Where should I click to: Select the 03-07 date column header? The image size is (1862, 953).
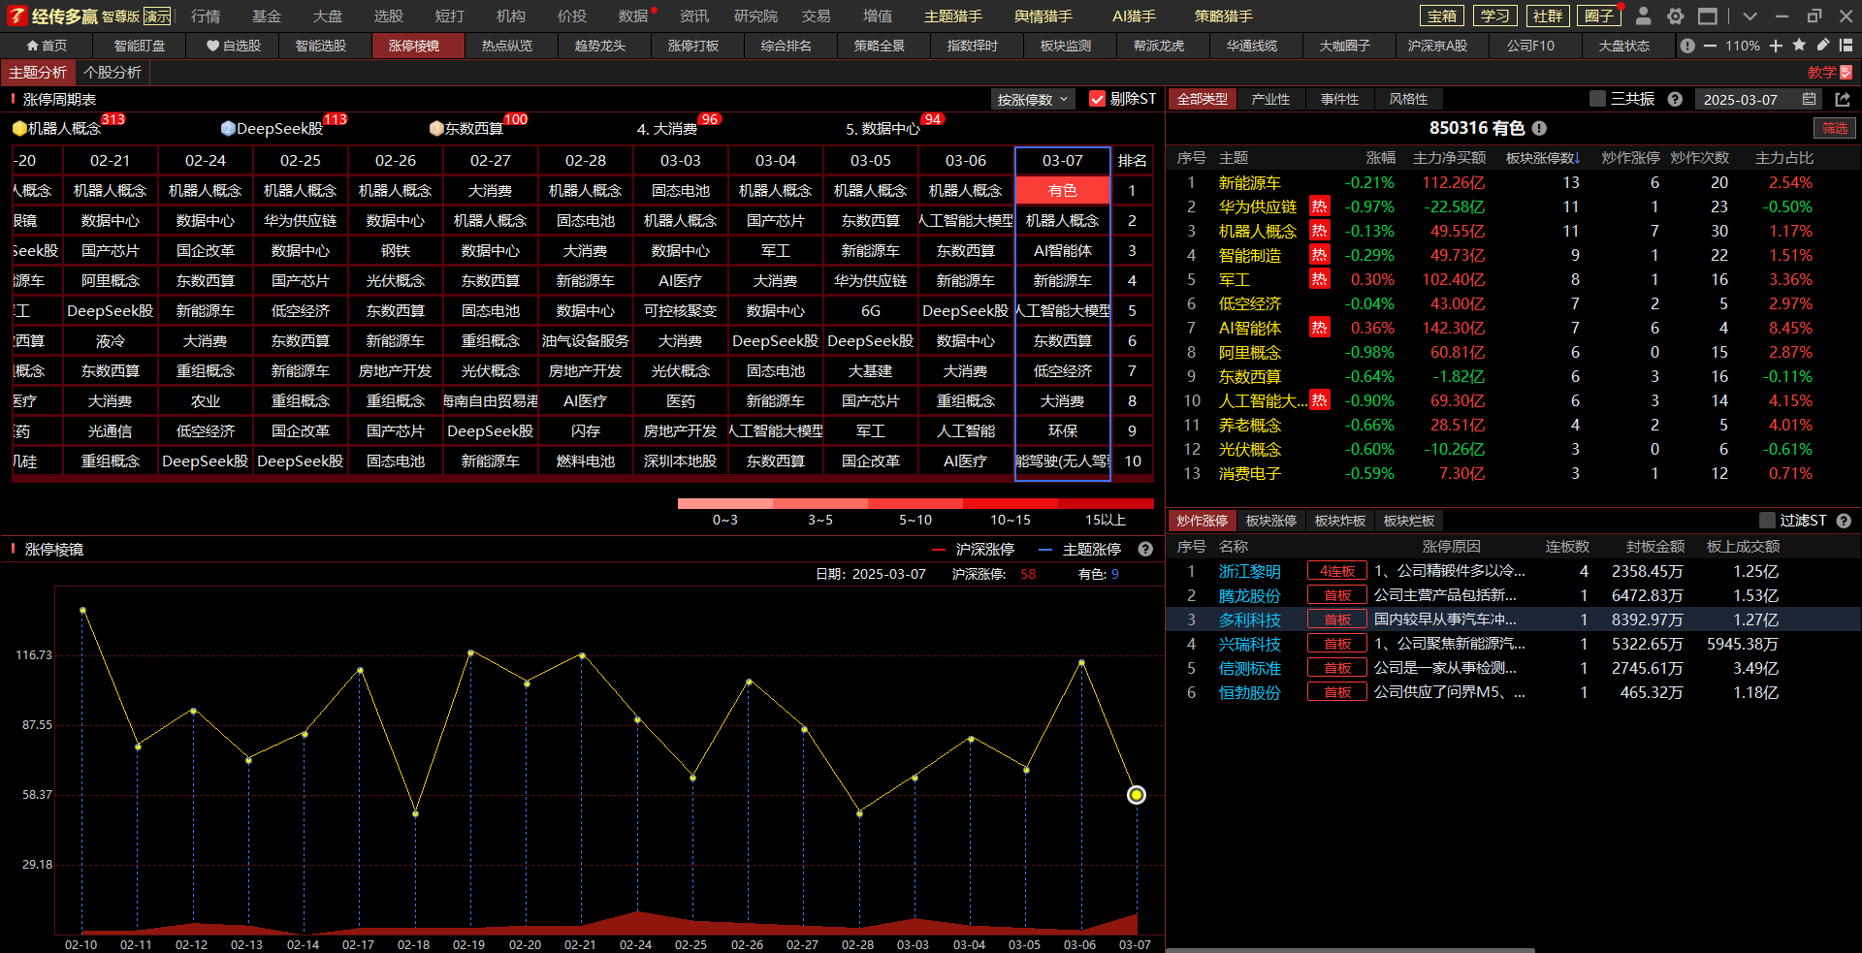(x=1062, y=161)
